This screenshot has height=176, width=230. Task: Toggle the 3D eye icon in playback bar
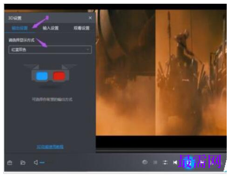click(x=145, y=162)
